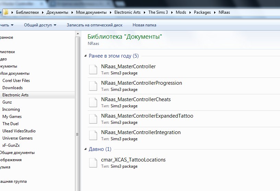
Task: Select file name NRaas_MasterControllerProgression
Action: click(142, 83)
